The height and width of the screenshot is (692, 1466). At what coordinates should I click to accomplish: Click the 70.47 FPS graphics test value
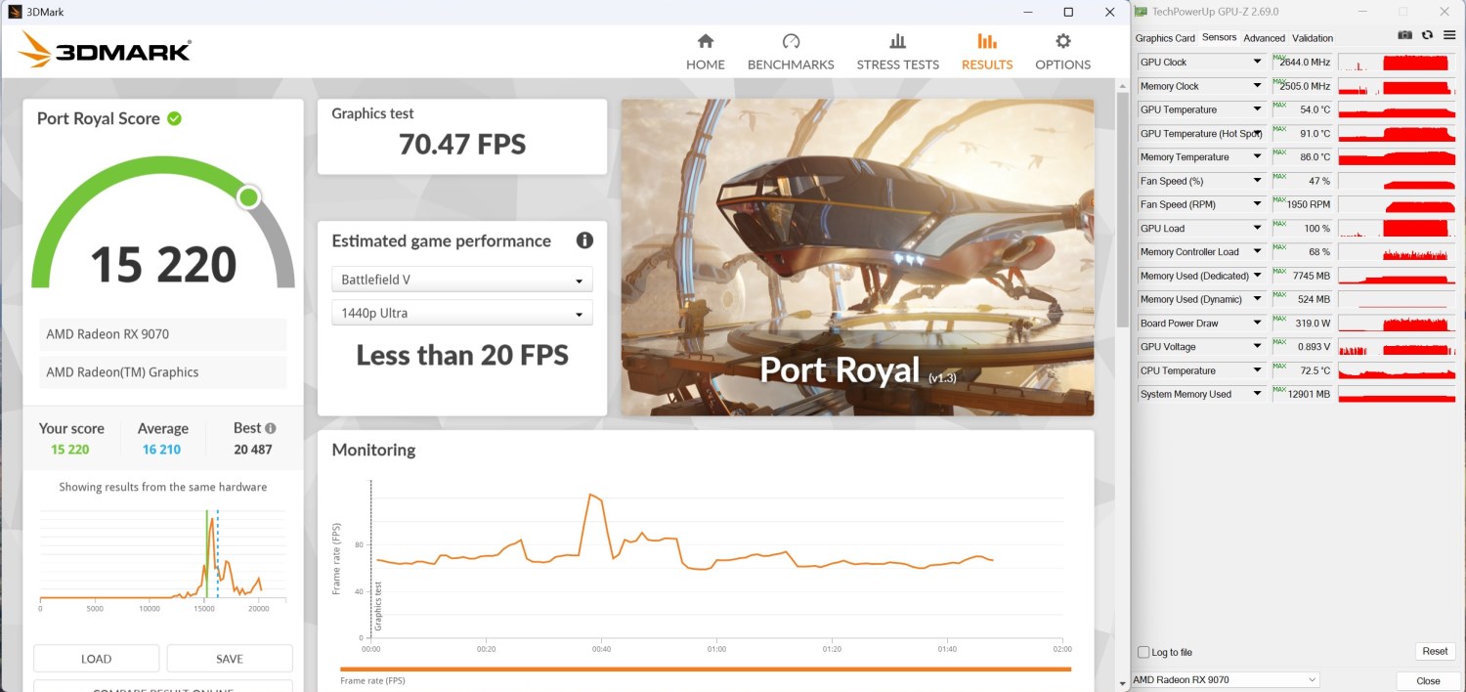pos(462,145)
